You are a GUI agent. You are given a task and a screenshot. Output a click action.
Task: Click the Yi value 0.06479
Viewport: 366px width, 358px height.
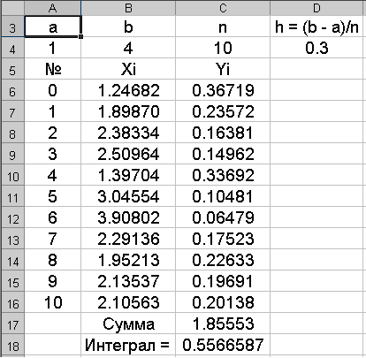click(x=223, y=217)
